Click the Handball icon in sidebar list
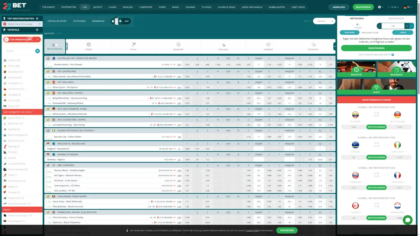Screen dimensions: 420x236 click(5, 95)
